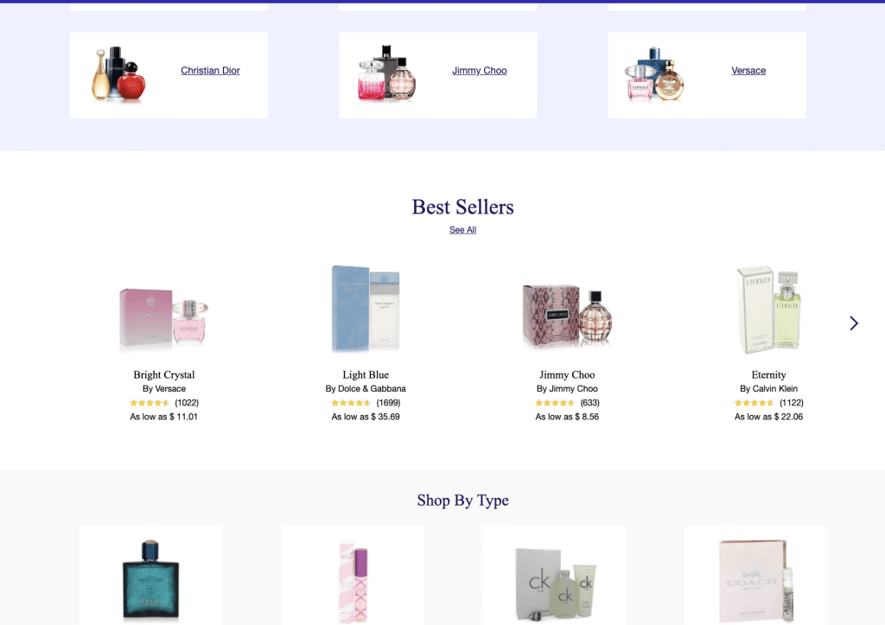
Task: Open the Jimmy Choo brand link
Action: (x=479, y=71)
